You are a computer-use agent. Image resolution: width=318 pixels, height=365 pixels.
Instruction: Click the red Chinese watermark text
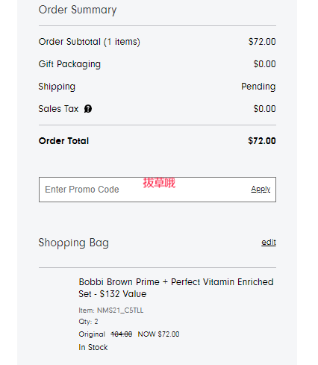pyautogui.click(x=159, y=183)
